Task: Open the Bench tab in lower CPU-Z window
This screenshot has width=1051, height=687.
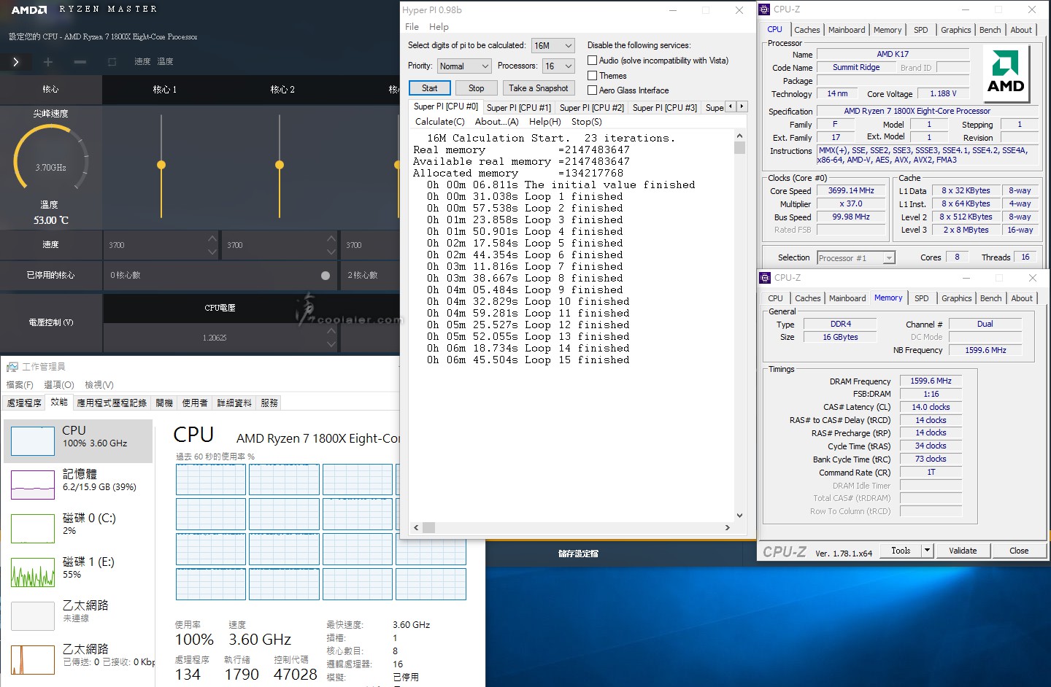Action: pos(990,298)
